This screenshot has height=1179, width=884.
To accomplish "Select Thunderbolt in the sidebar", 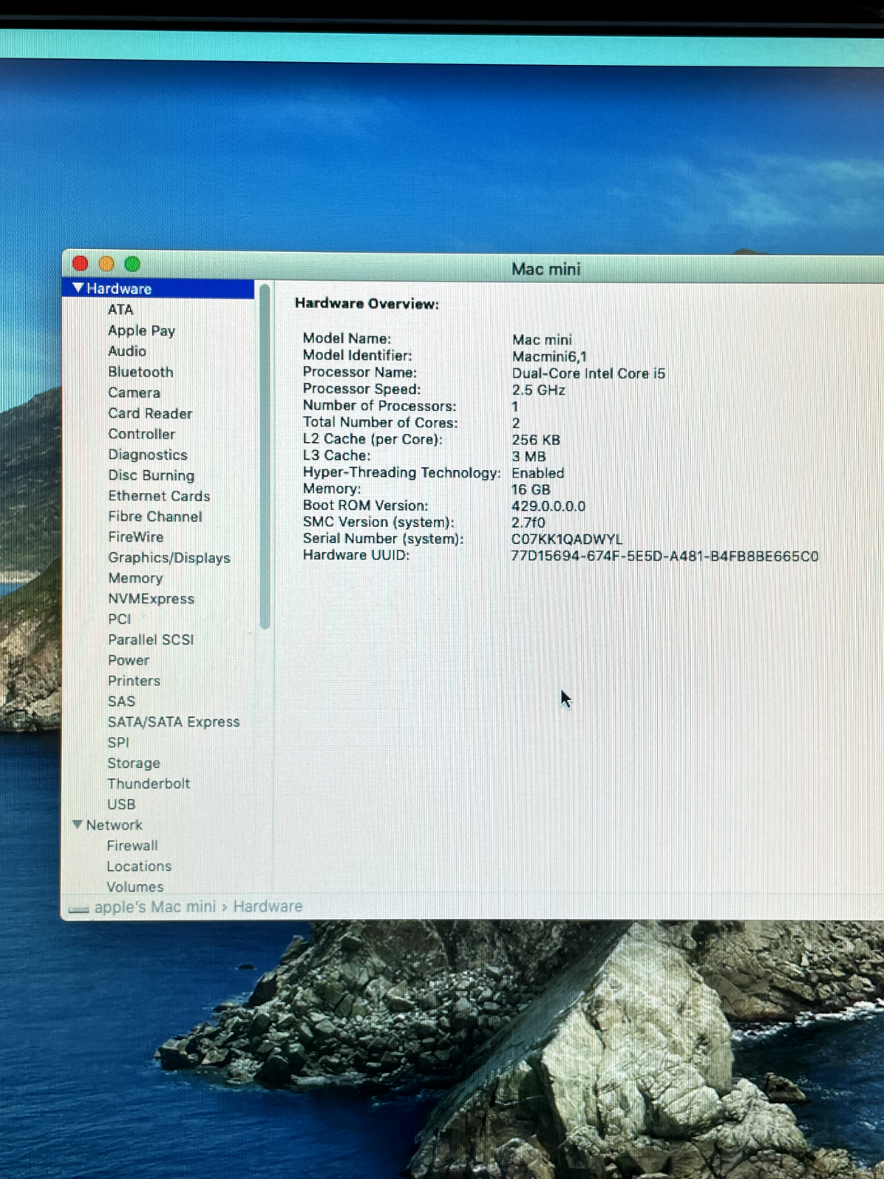I will [x=148, y=783].
